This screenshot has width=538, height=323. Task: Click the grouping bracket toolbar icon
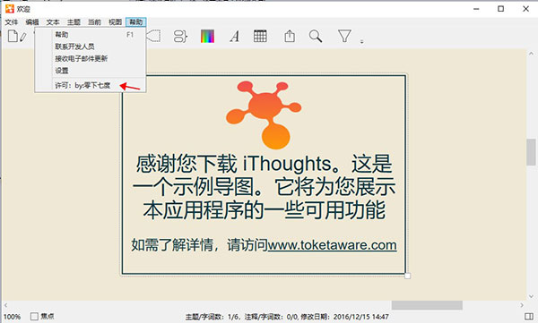(180, 37)
